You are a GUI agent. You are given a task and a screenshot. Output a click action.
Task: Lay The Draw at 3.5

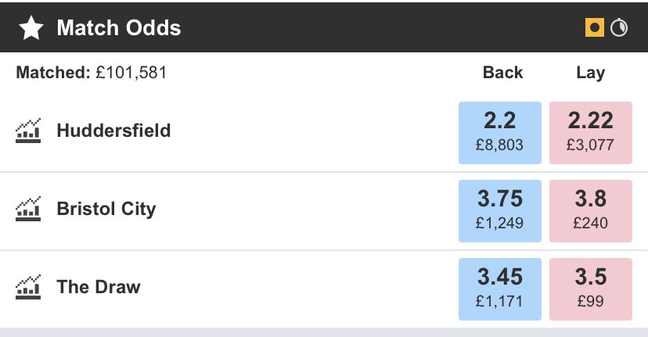click(591, 289)
